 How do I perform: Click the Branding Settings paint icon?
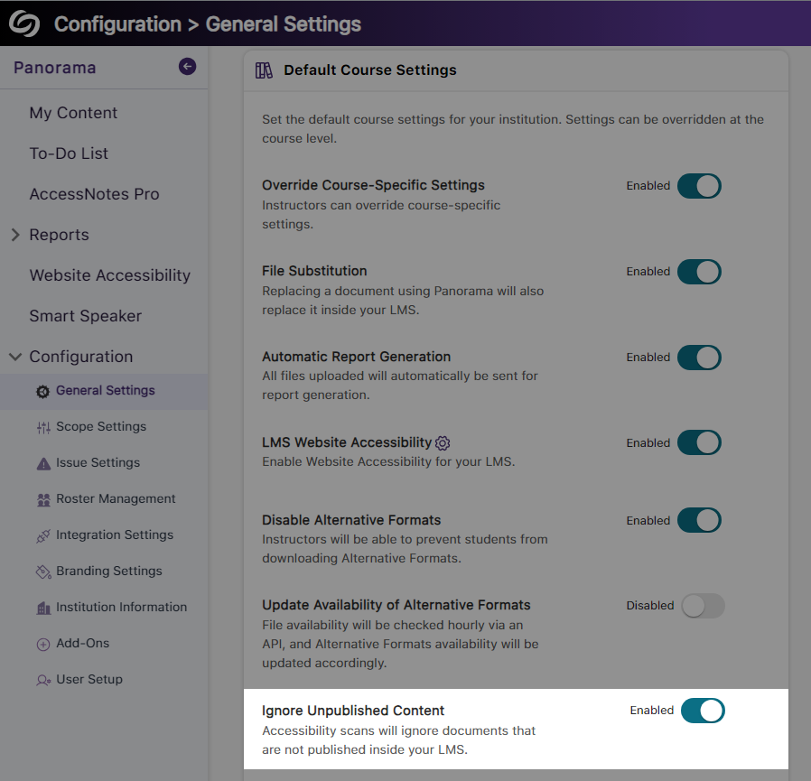[x=42, y=572]
